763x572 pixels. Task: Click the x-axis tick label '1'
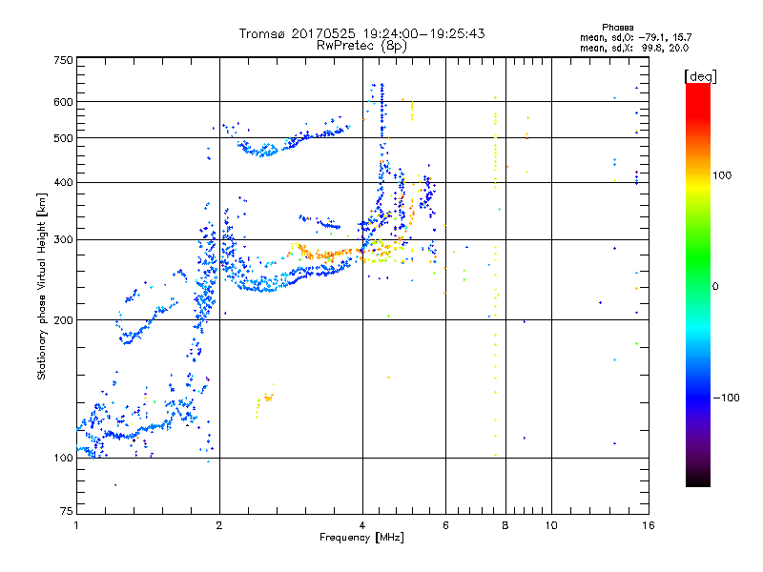[x=76, y=525]
